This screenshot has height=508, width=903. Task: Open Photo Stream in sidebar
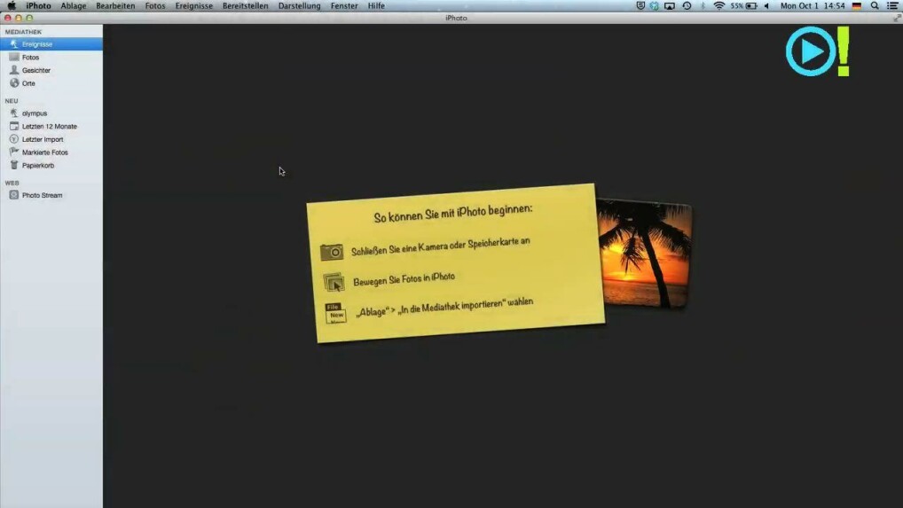tap(42, 195)
